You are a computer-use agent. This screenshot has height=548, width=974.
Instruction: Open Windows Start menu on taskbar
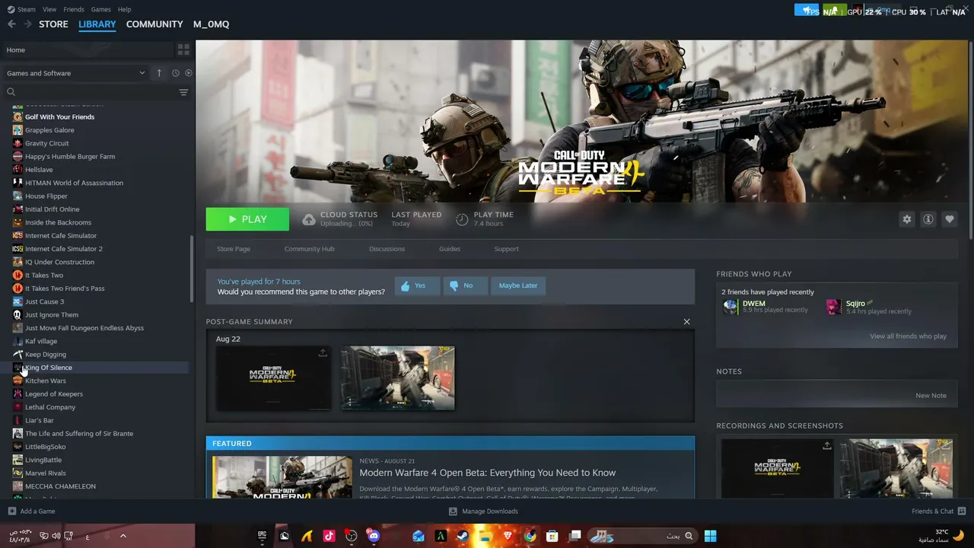coord(710,536)
